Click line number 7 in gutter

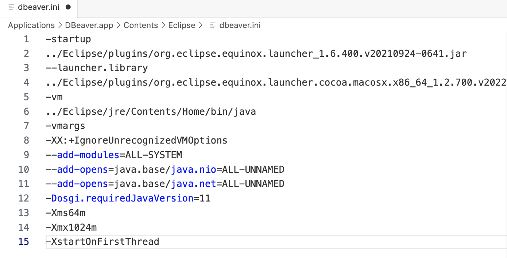pos(26,126)
